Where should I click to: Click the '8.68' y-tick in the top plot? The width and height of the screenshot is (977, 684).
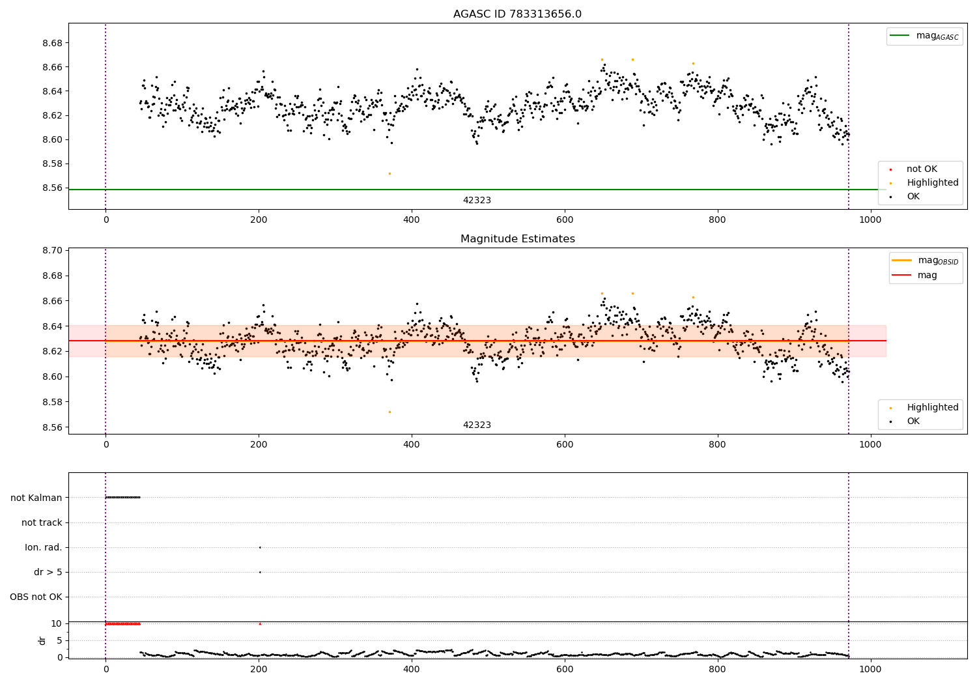(52, 43)
